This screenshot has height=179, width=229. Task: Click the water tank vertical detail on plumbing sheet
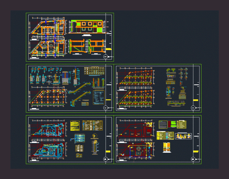tap(95, 147)
